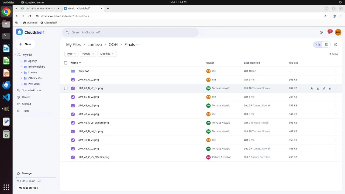Go to Lumeva in breadcrumb
345x194 pixels.
(x=95, y=45)
